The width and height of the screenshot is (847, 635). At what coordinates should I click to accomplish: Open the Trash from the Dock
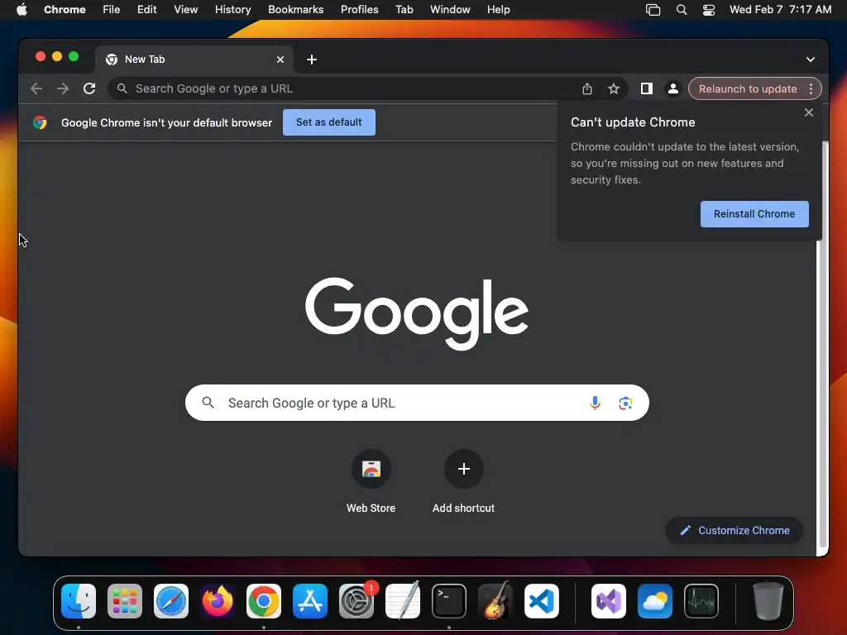point(768,601)
